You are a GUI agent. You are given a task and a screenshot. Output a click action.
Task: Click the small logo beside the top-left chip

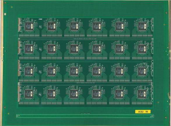[x=40, y=27]
